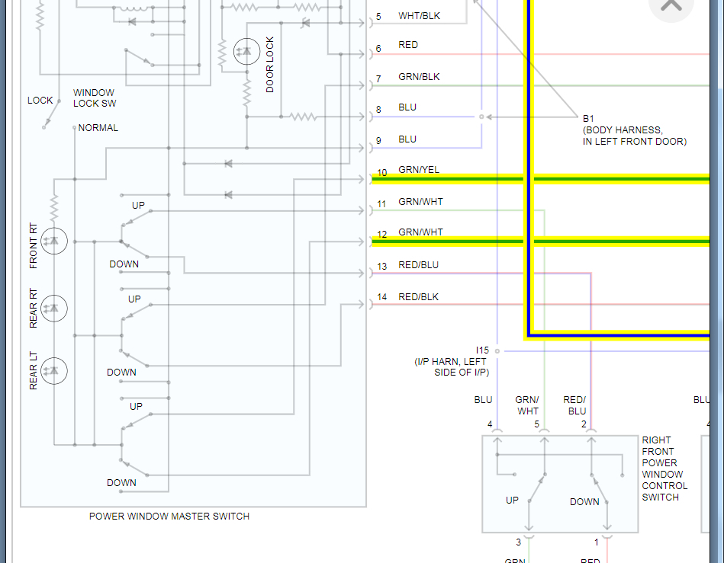
Task: Select the B1 body harness annotation text
Action: [x=635, y=130]
